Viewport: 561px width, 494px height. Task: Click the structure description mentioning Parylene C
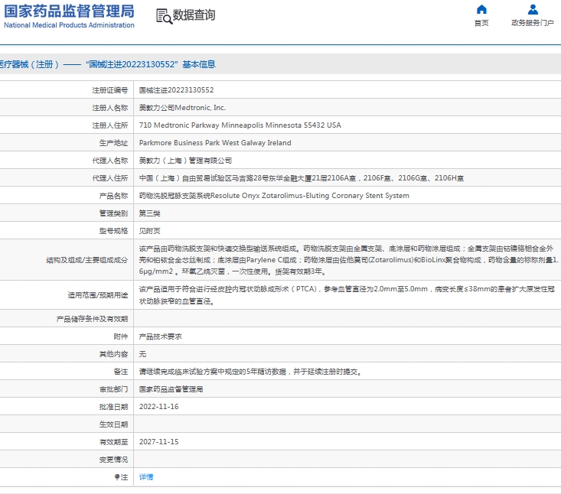tap(348, 260)
